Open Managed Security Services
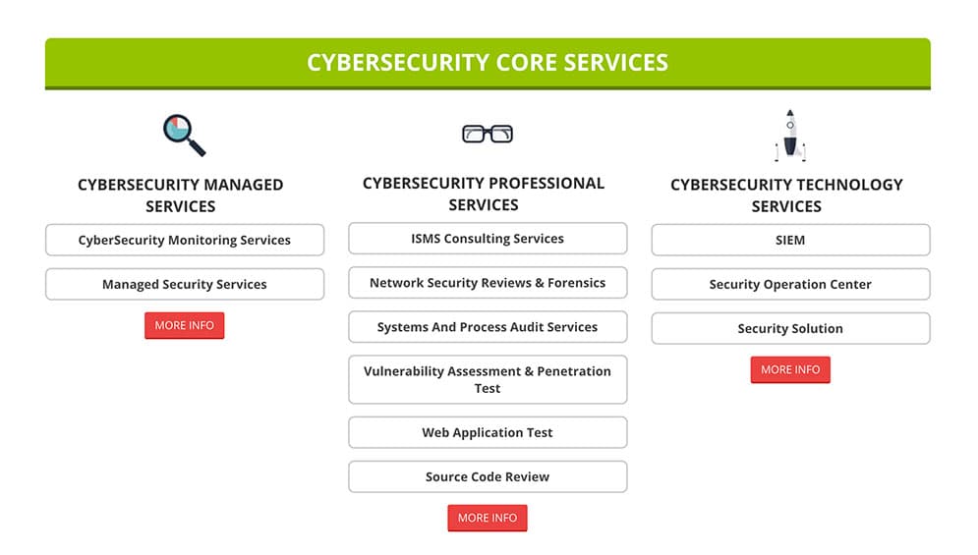Image resolution: width=978 pixels, height=555 pixels. tap(185, 284)
